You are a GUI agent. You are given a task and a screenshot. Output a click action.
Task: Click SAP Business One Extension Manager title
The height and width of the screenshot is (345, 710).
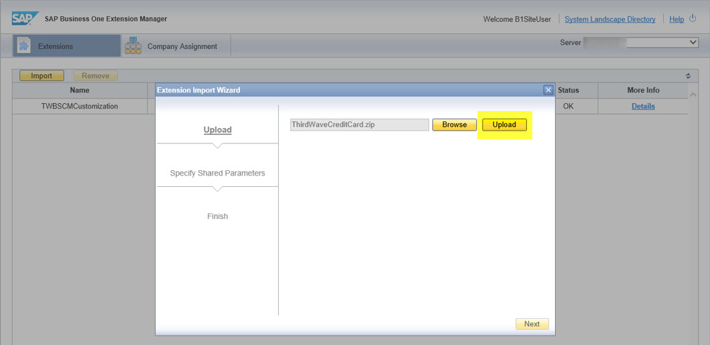106,19
